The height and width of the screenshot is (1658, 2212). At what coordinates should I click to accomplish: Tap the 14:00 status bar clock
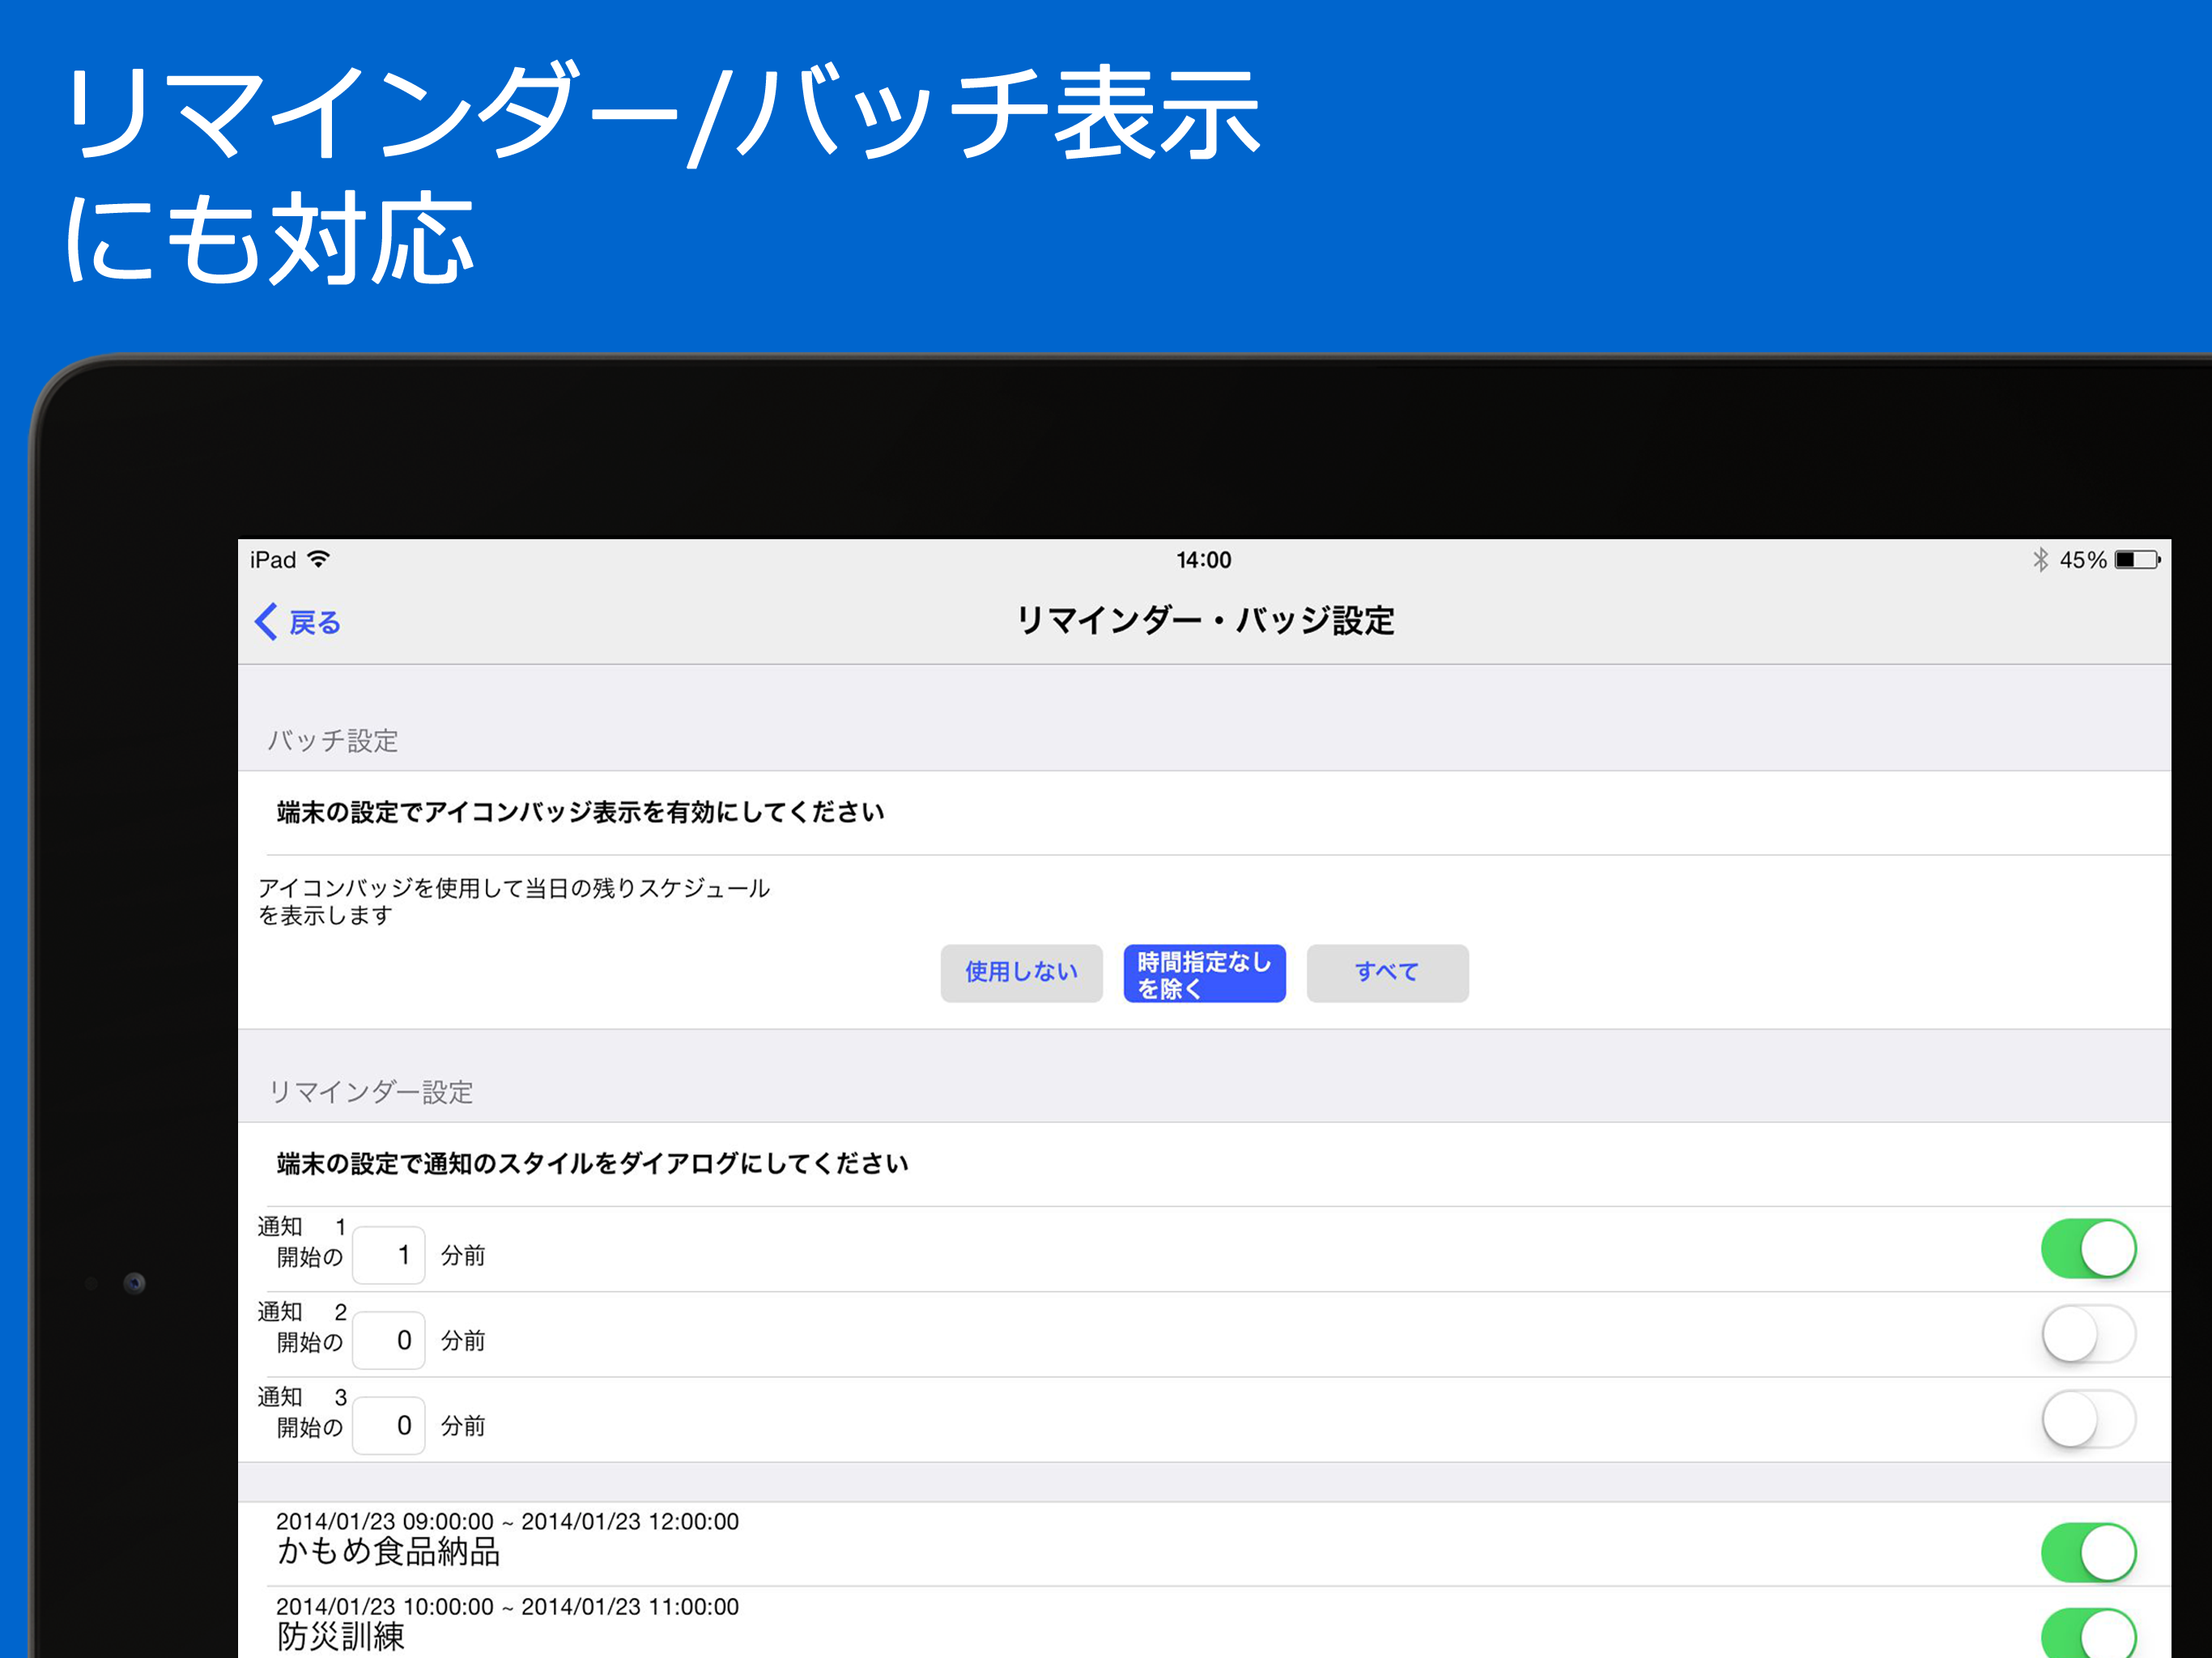pos(1203,560)
